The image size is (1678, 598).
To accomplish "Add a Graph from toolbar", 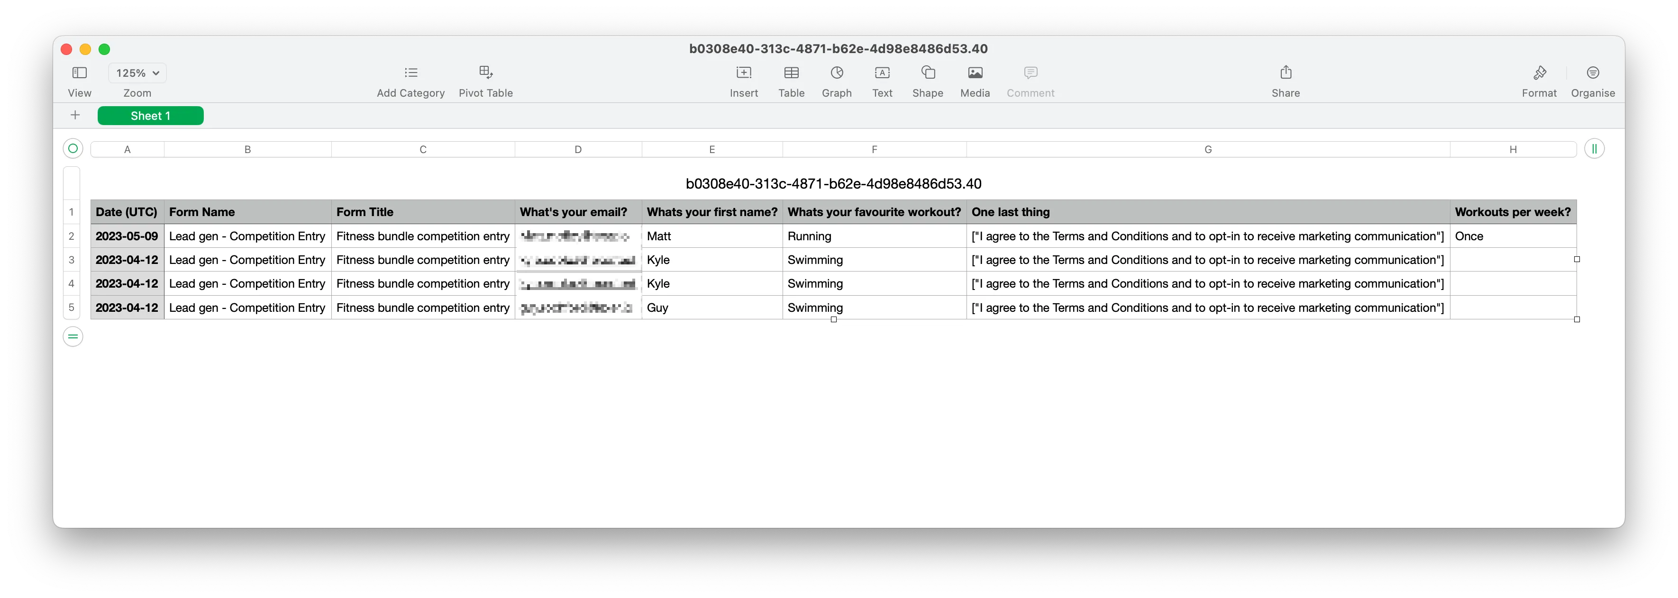I will [x=837, y=73].
